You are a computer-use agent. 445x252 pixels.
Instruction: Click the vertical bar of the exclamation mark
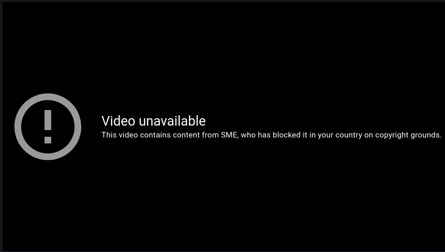[x=48, y=120]
